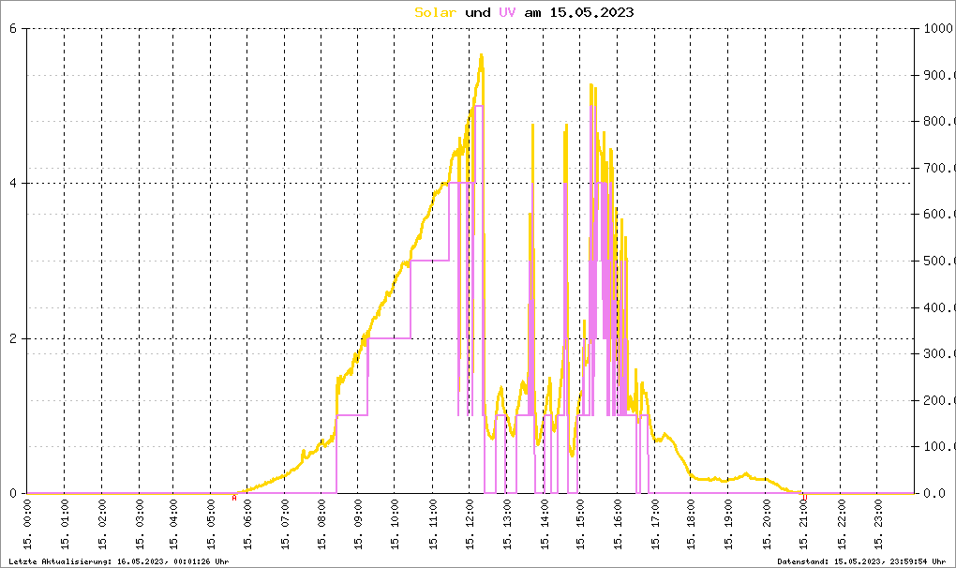Click the time label "15. 03:00"

(x=139, y=525)
